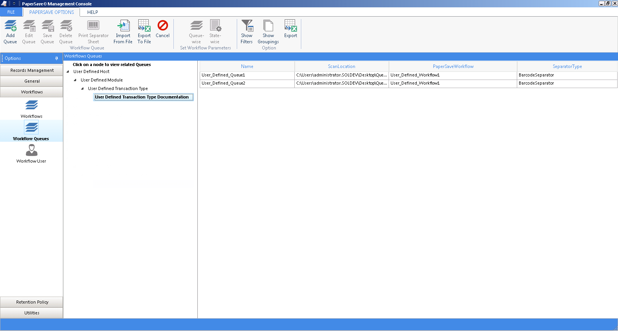Image resolution: width=618 pixels, height=331 pixels.
Task: Click ScanLocation cell of User_Defined_Queue2 row
Action: (x=341, y=83)
